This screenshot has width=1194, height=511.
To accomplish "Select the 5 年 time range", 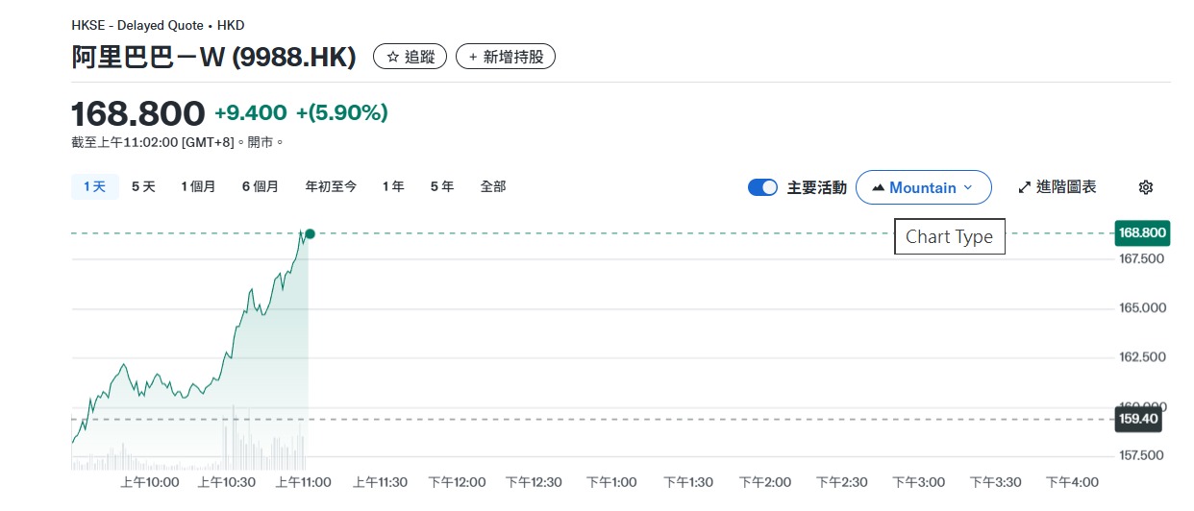I will coord(442,186).
